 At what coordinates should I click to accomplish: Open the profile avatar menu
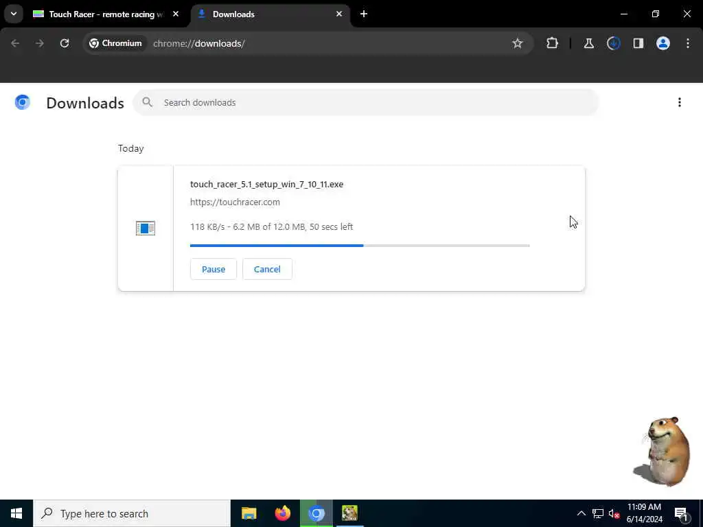[663, 43]
